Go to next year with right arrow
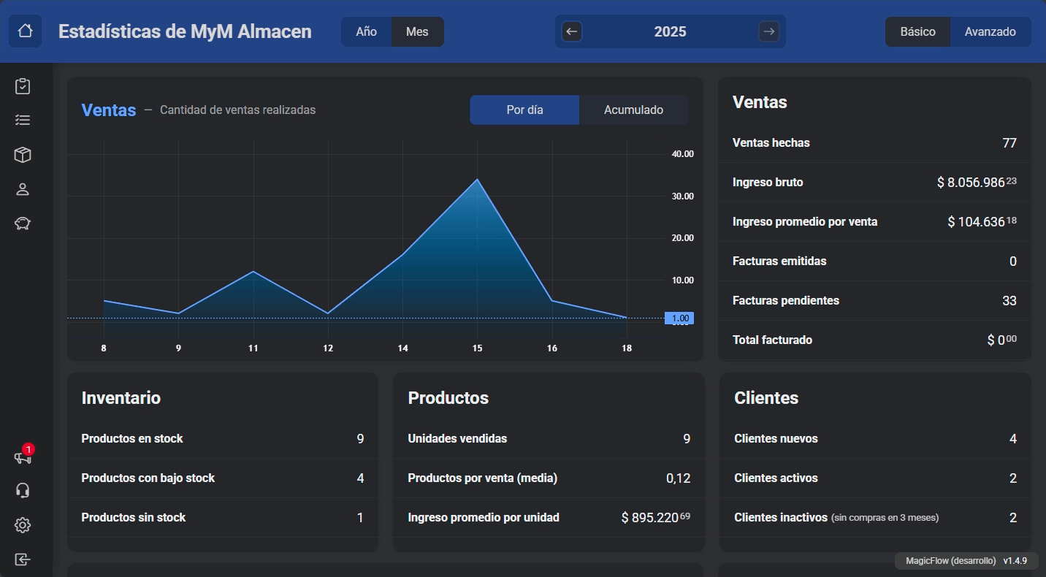 click(x=768, y=31)
